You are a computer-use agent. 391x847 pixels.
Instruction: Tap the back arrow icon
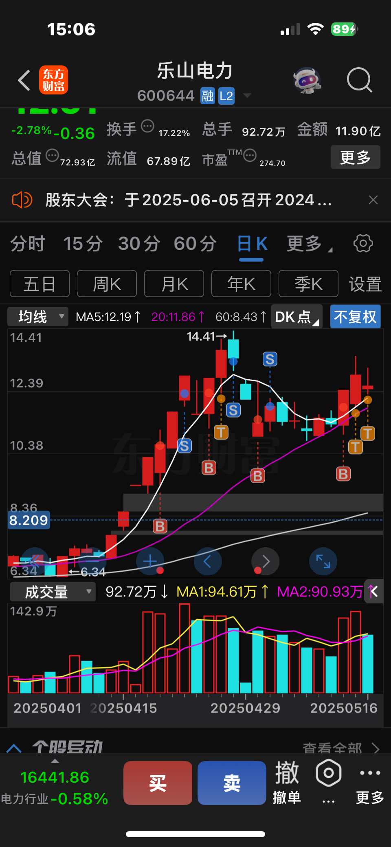click(24, 80)
